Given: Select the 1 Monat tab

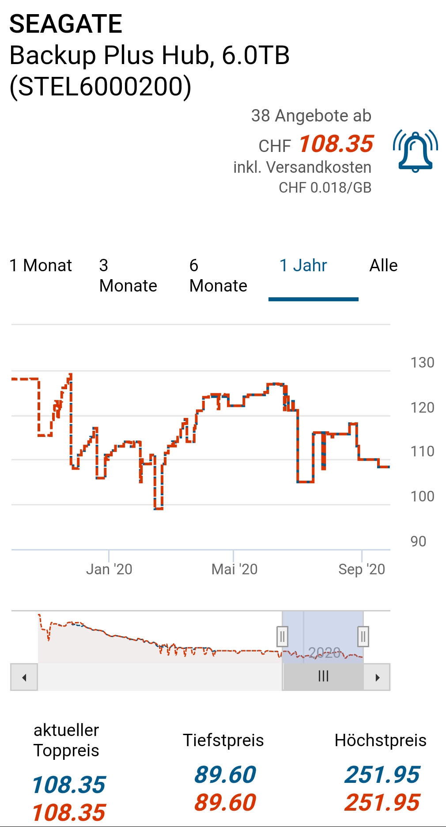Looking at the screenshot, I should click(x=41, y=266).
